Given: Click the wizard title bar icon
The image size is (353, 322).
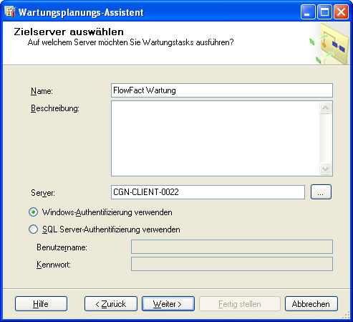Looking at the screenshot, I should [x=10, y=12].
